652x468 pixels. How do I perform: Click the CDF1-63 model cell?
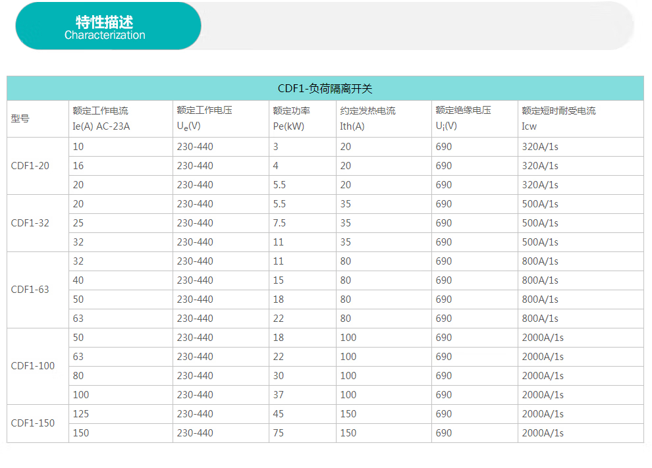click(x=30, y=290)
